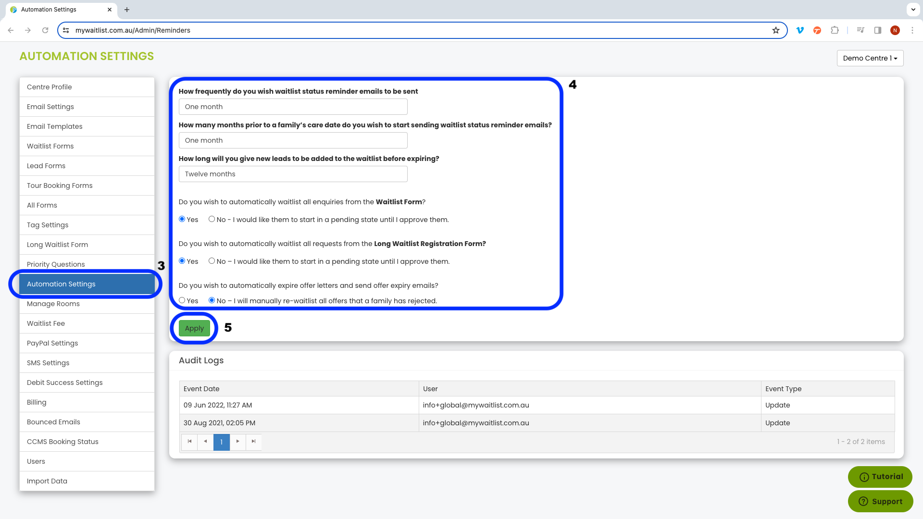Image resolution: width=923 pixels, height=519 pixels.
Task: Open the extensions puzzle piece menu
Action: pyautogui.click(x=835, y=30)
